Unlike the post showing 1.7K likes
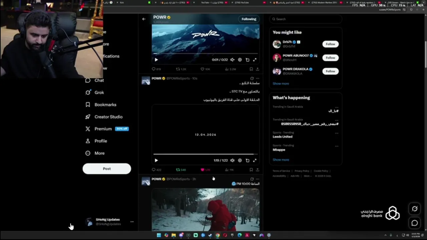 tap(205, 170)
